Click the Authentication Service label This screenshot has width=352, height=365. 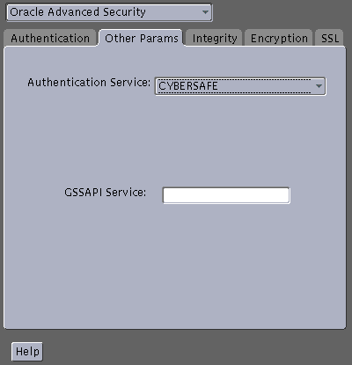point(89,83)
